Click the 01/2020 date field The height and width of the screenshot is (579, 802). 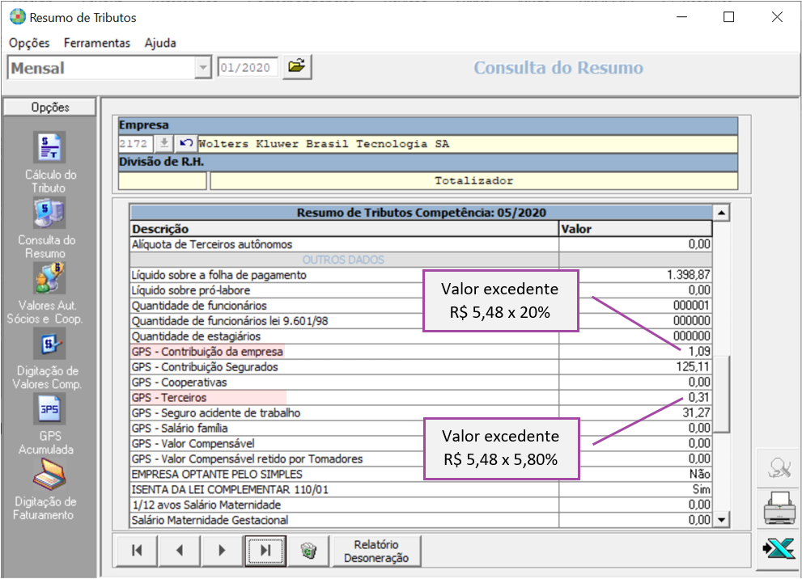[248, 67]
